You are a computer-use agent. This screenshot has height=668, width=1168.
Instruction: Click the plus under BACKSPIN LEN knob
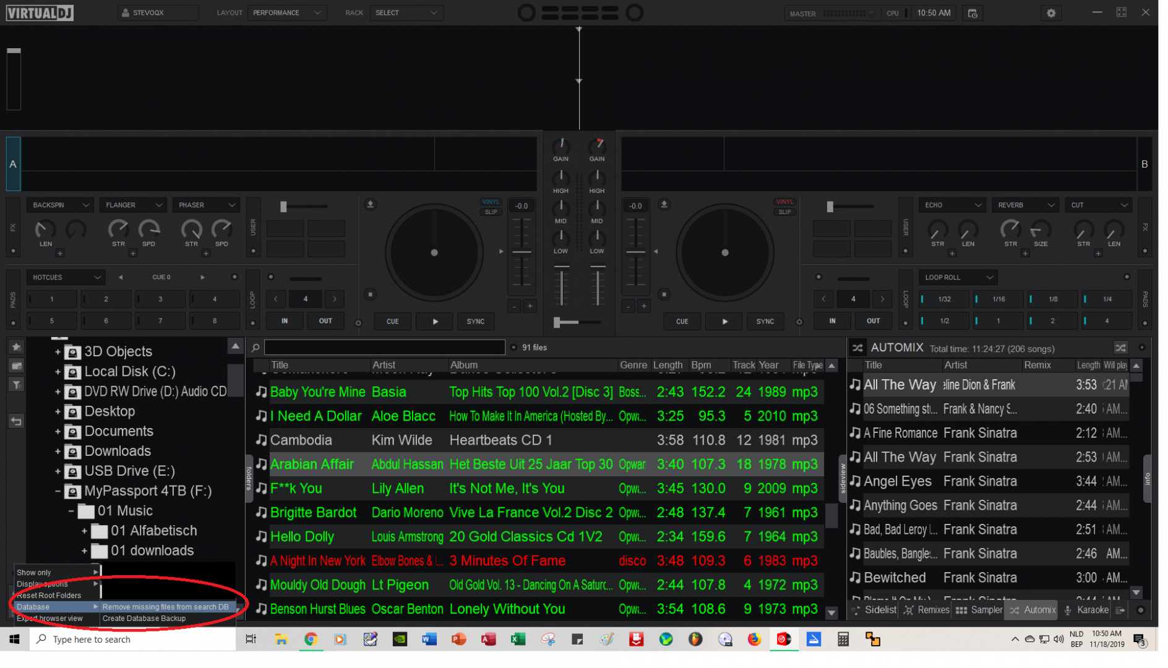click(x=60, y=254)
